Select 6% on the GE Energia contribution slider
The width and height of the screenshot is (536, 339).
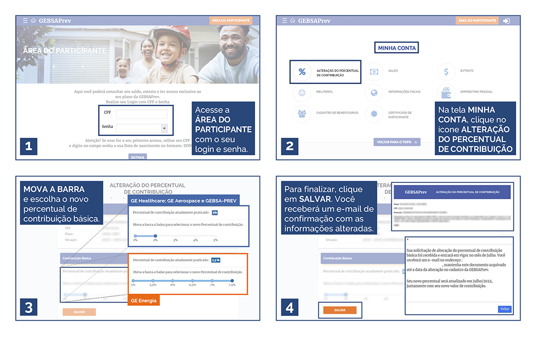[x=173, y=281]
